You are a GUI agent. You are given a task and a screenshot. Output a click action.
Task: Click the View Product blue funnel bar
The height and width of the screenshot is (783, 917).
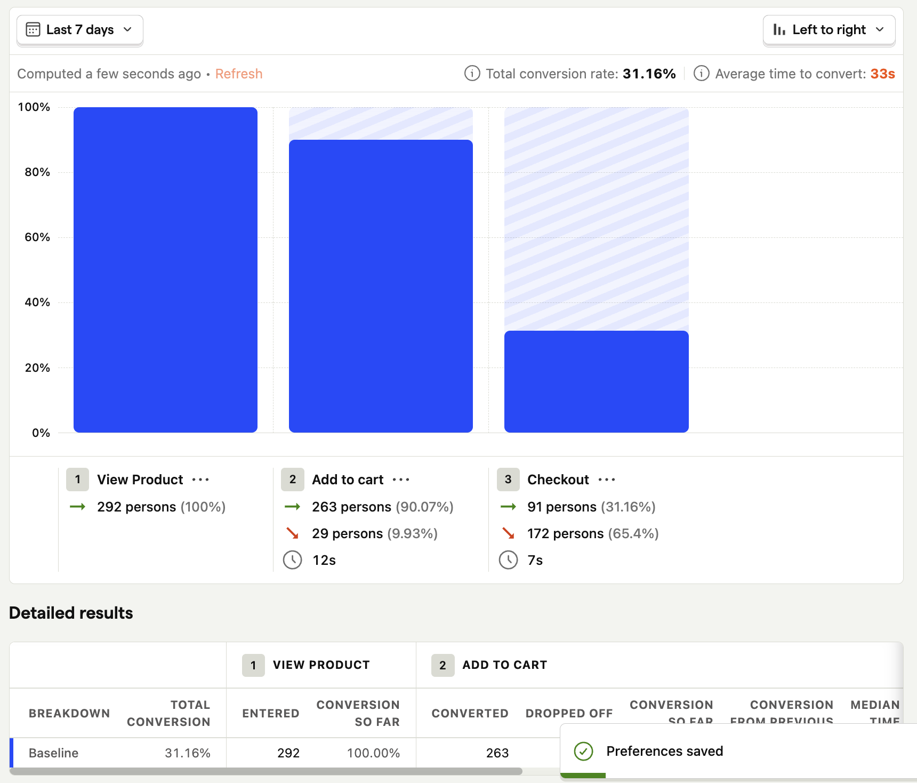[x=165, y=269]
